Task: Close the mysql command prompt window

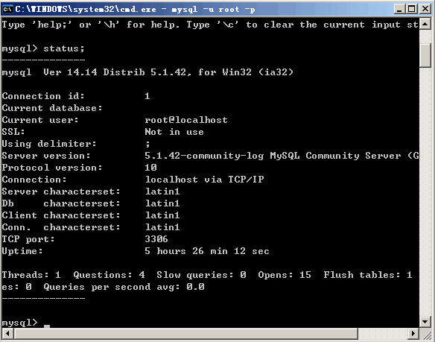Action: point(425,9)
